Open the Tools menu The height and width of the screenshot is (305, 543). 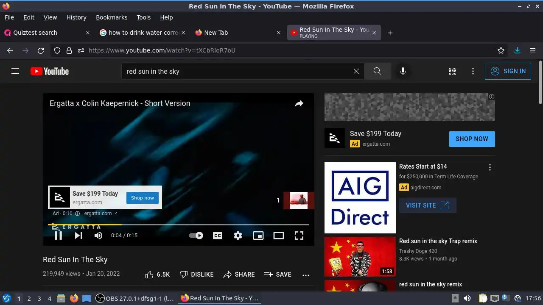click(x=144, y=17)
